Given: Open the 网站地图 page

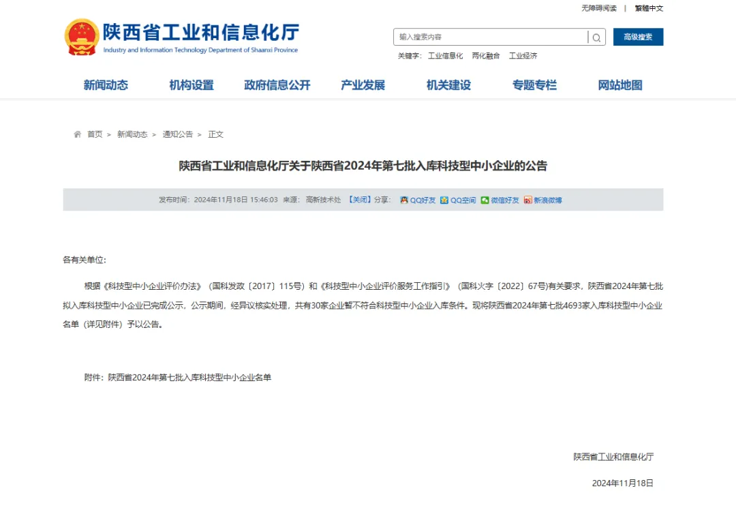Looking at the screenshot, I should click(x=620, y=85).
